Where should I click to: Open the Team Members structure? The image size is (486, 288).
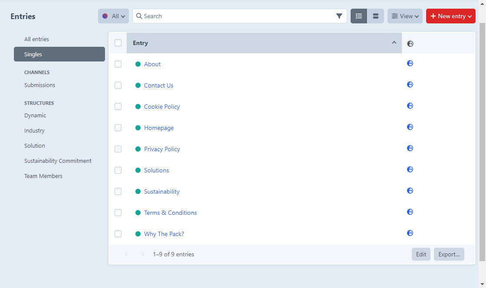pyautogui.click(x=43, y=176)
